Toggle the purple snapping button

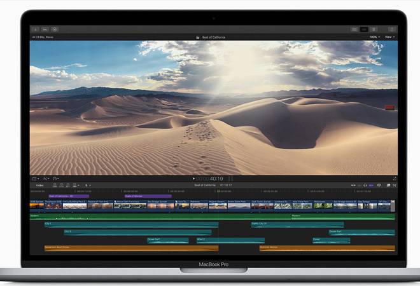pos(371,185)
